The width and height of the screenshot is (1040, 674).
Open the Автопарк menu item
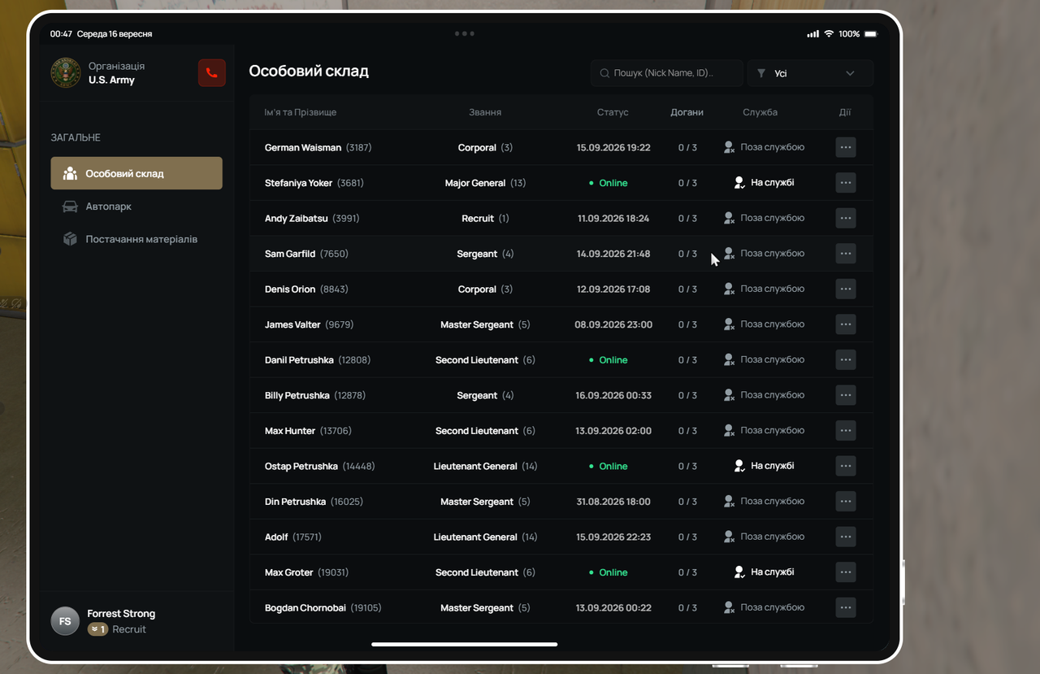[x=136, y=207]
